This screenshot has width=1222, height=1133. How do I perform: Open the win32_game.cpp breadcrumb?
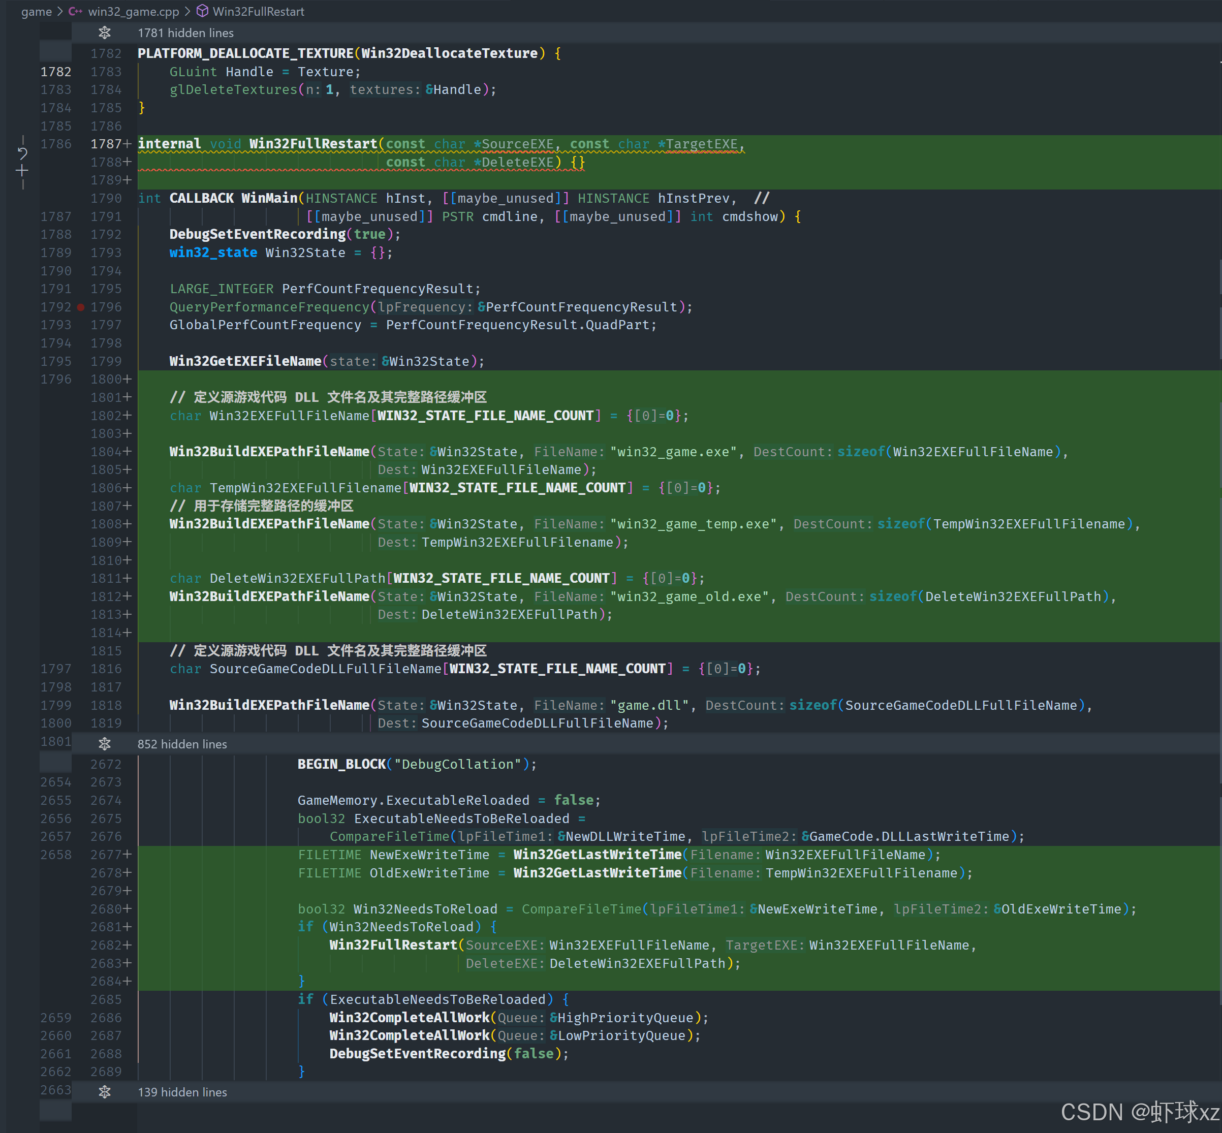[133, 11]
